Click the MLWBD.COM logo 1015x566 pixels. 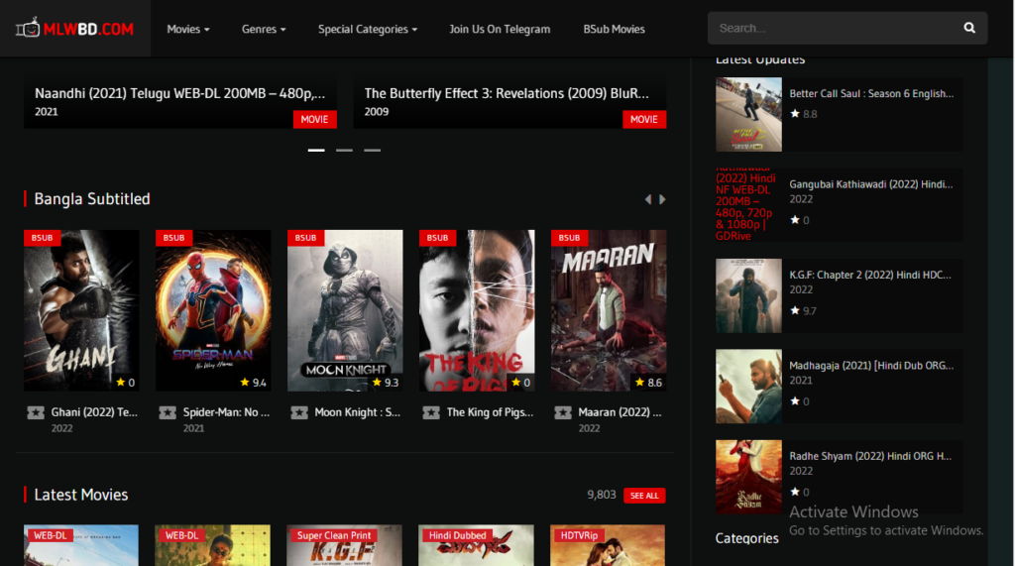point(74,29)
